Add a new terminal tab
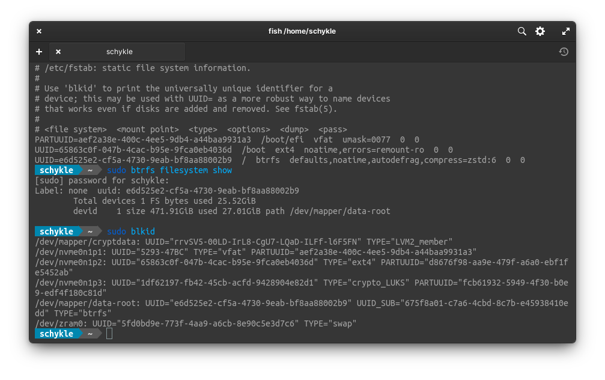The width and height of the screenshot is (605, 380). coord(39,52)
